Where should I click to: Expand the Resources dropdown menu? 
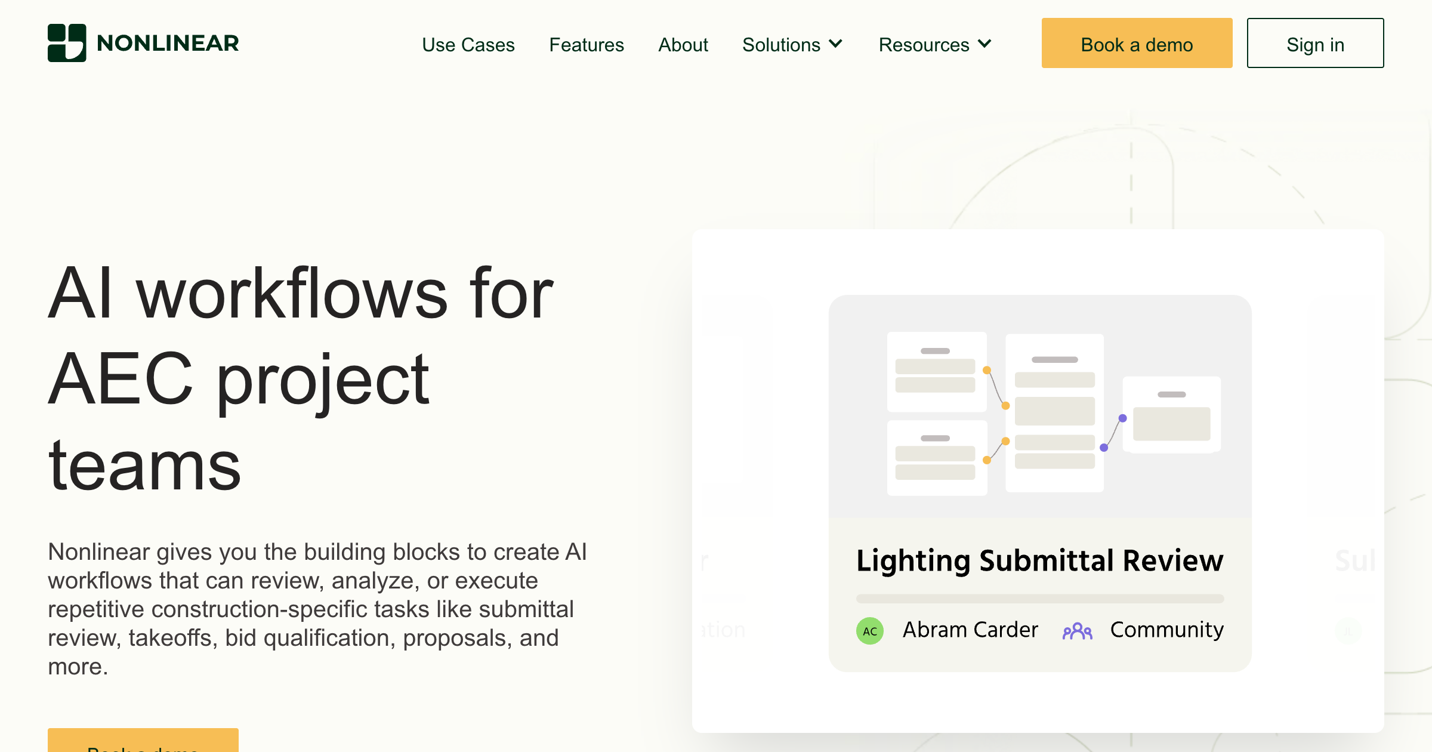(936, 45)
